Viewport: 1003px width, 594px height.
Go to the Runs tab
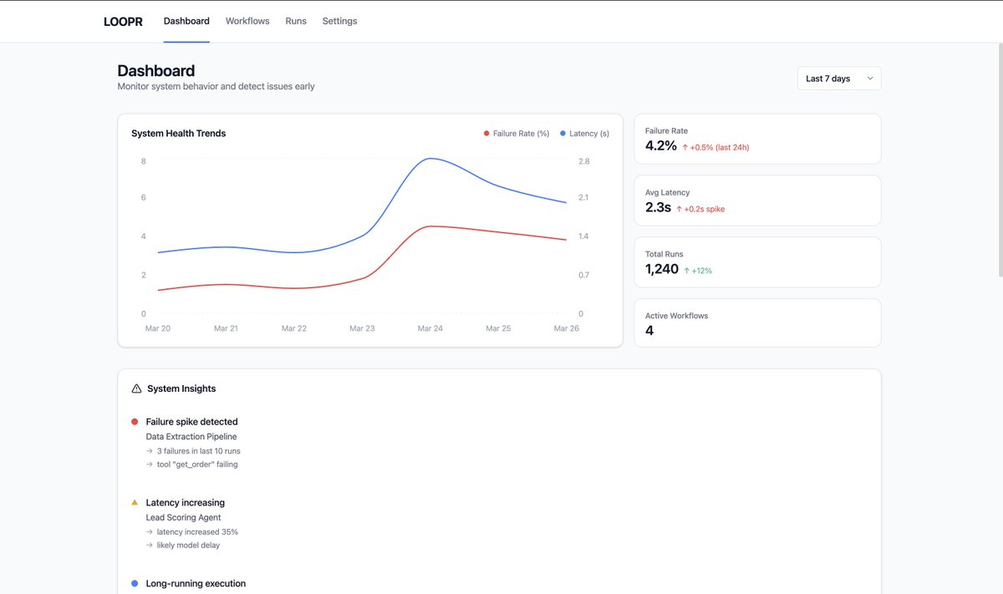296,21
